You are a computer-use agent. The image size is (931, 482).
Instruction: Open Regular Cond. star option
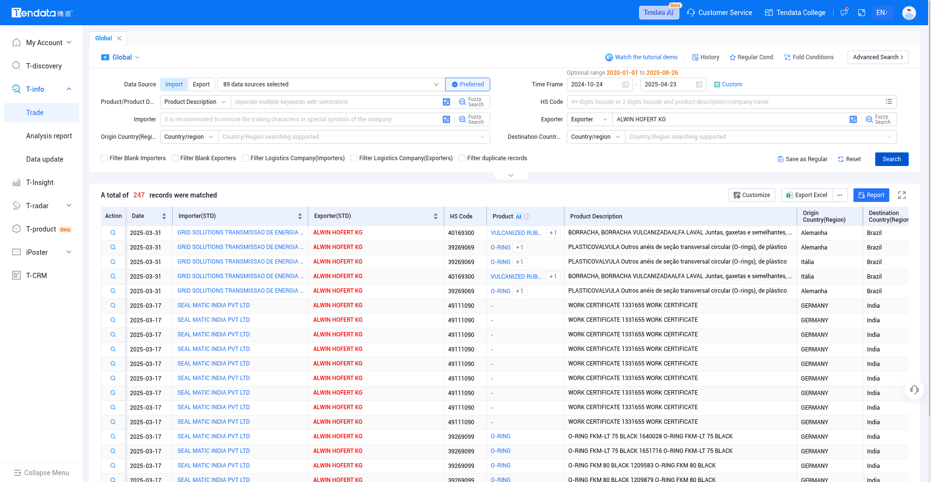752,57
